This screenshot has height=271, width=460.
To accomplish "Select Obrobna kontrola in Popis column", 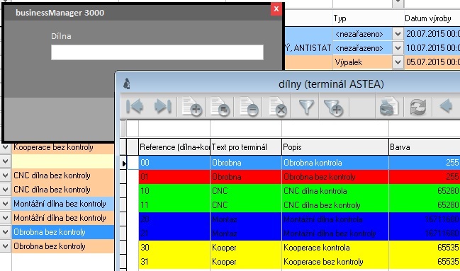I will 335,163.
